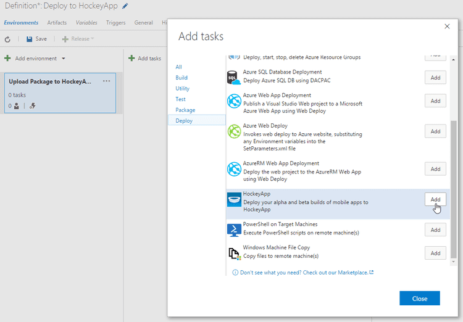Image resolution: width=463 pixels, height=322 pixels.
Task: Add the Azure SQL Database Deployment task
Action: coord(435,78)
